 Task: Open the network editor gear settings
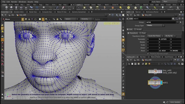pyautogui.click(x=182, y=60)
